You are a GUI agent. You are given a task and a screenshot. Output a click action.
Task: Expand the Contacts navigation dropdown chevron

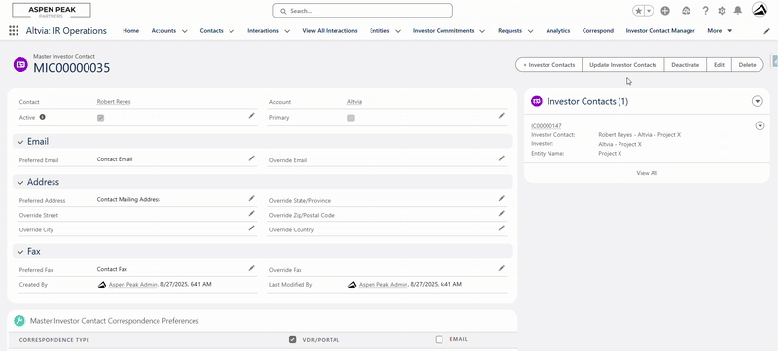tap(231, 31)
